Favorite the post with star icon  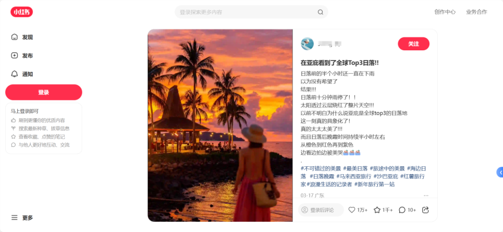(x=377, y=210)
